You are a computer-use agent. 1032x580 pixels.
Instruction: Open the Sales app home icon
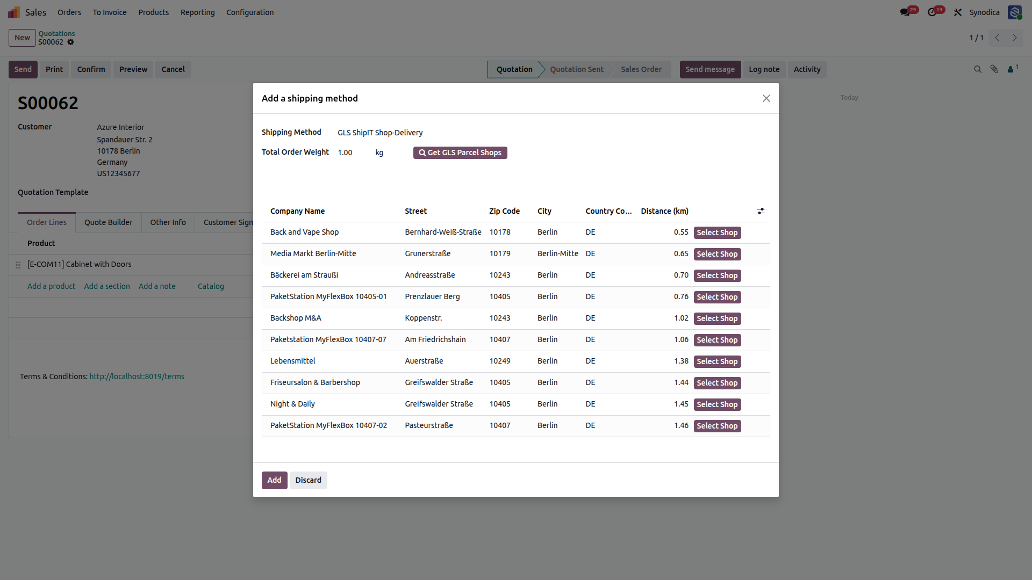14,12
